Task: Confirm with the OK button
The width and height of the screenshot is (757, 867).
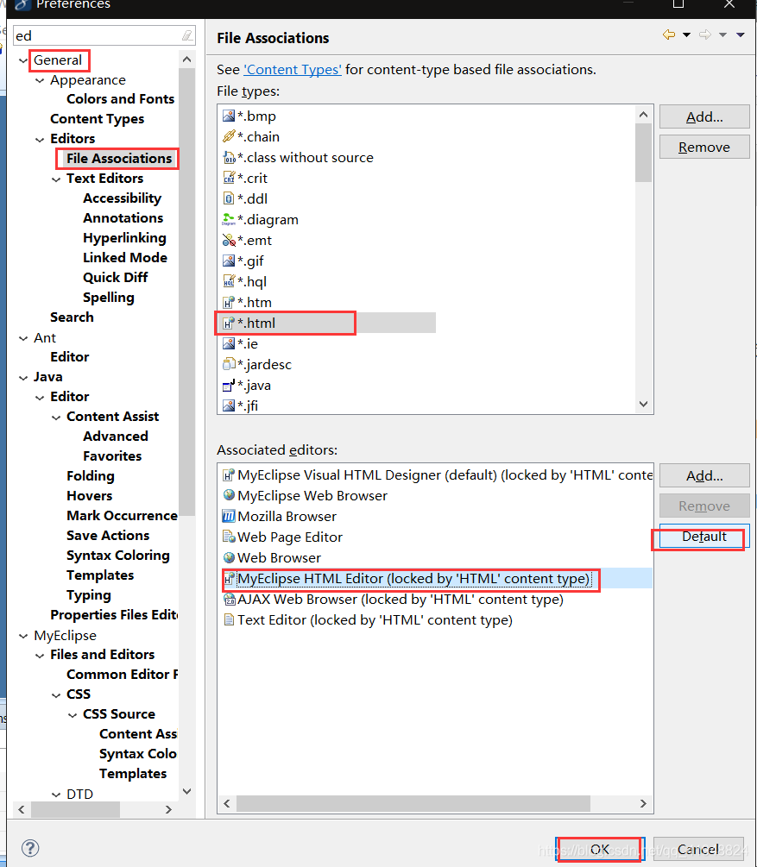Action: click(x=600, y=849)
